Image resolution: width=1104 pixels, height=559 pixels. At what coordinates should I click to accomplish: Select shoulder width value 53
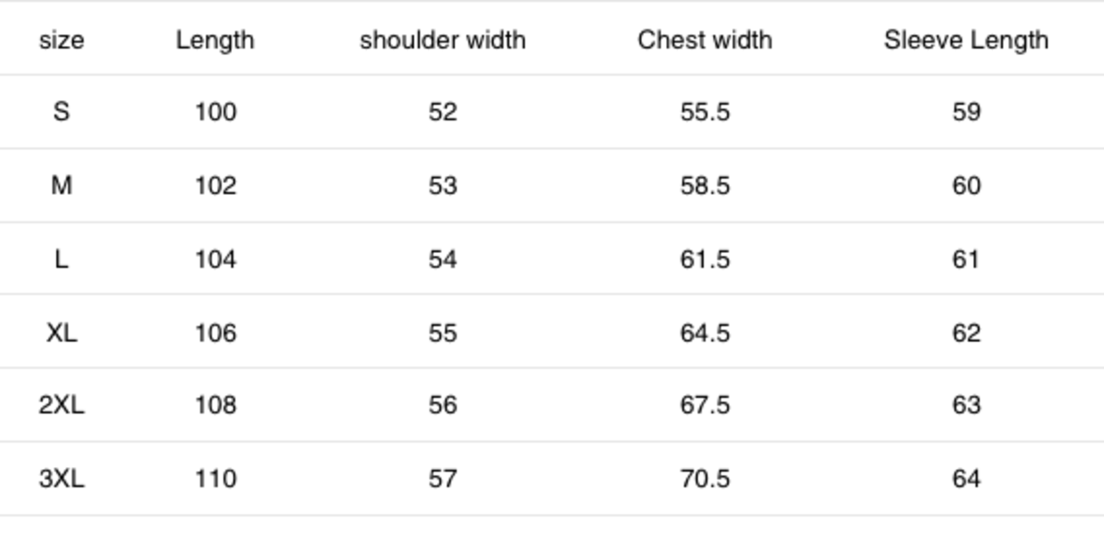pyautogui.click(x=443, y=186)
